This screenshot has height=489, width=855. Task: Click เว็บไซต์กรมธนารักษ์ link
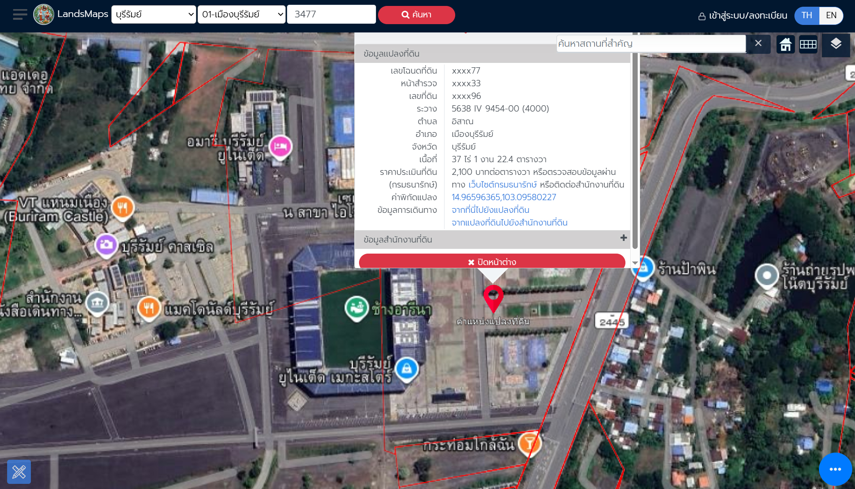(x=502, y=184)
